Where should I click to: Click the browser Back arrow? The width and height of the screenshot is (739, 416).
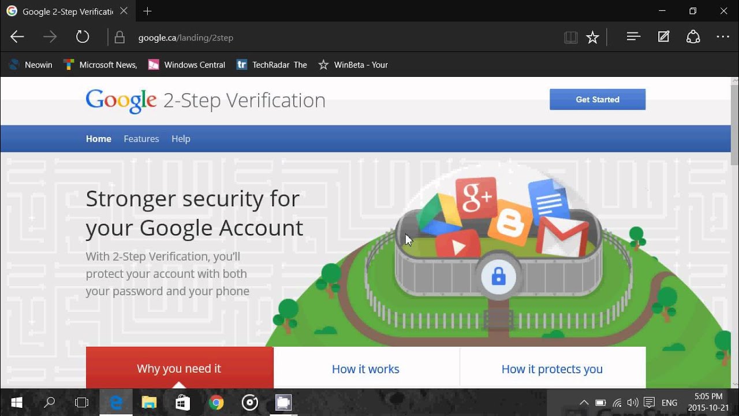point(17,38)
